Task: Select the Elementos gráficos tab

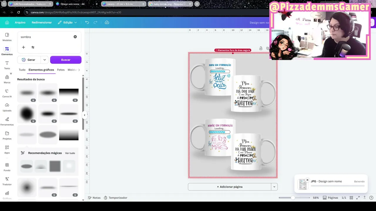Action: click(41, 70)
